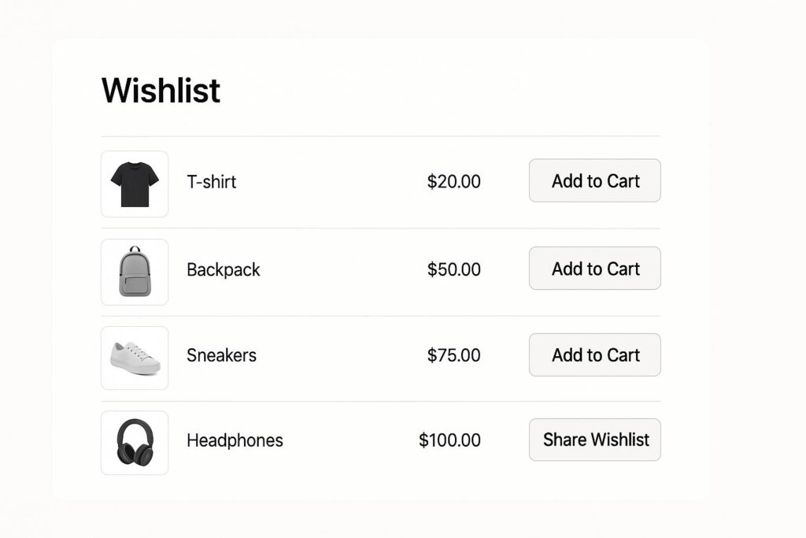806x538 pixels.
Task: Select the $50.00 Backpack price
Action: coord(453,269)
